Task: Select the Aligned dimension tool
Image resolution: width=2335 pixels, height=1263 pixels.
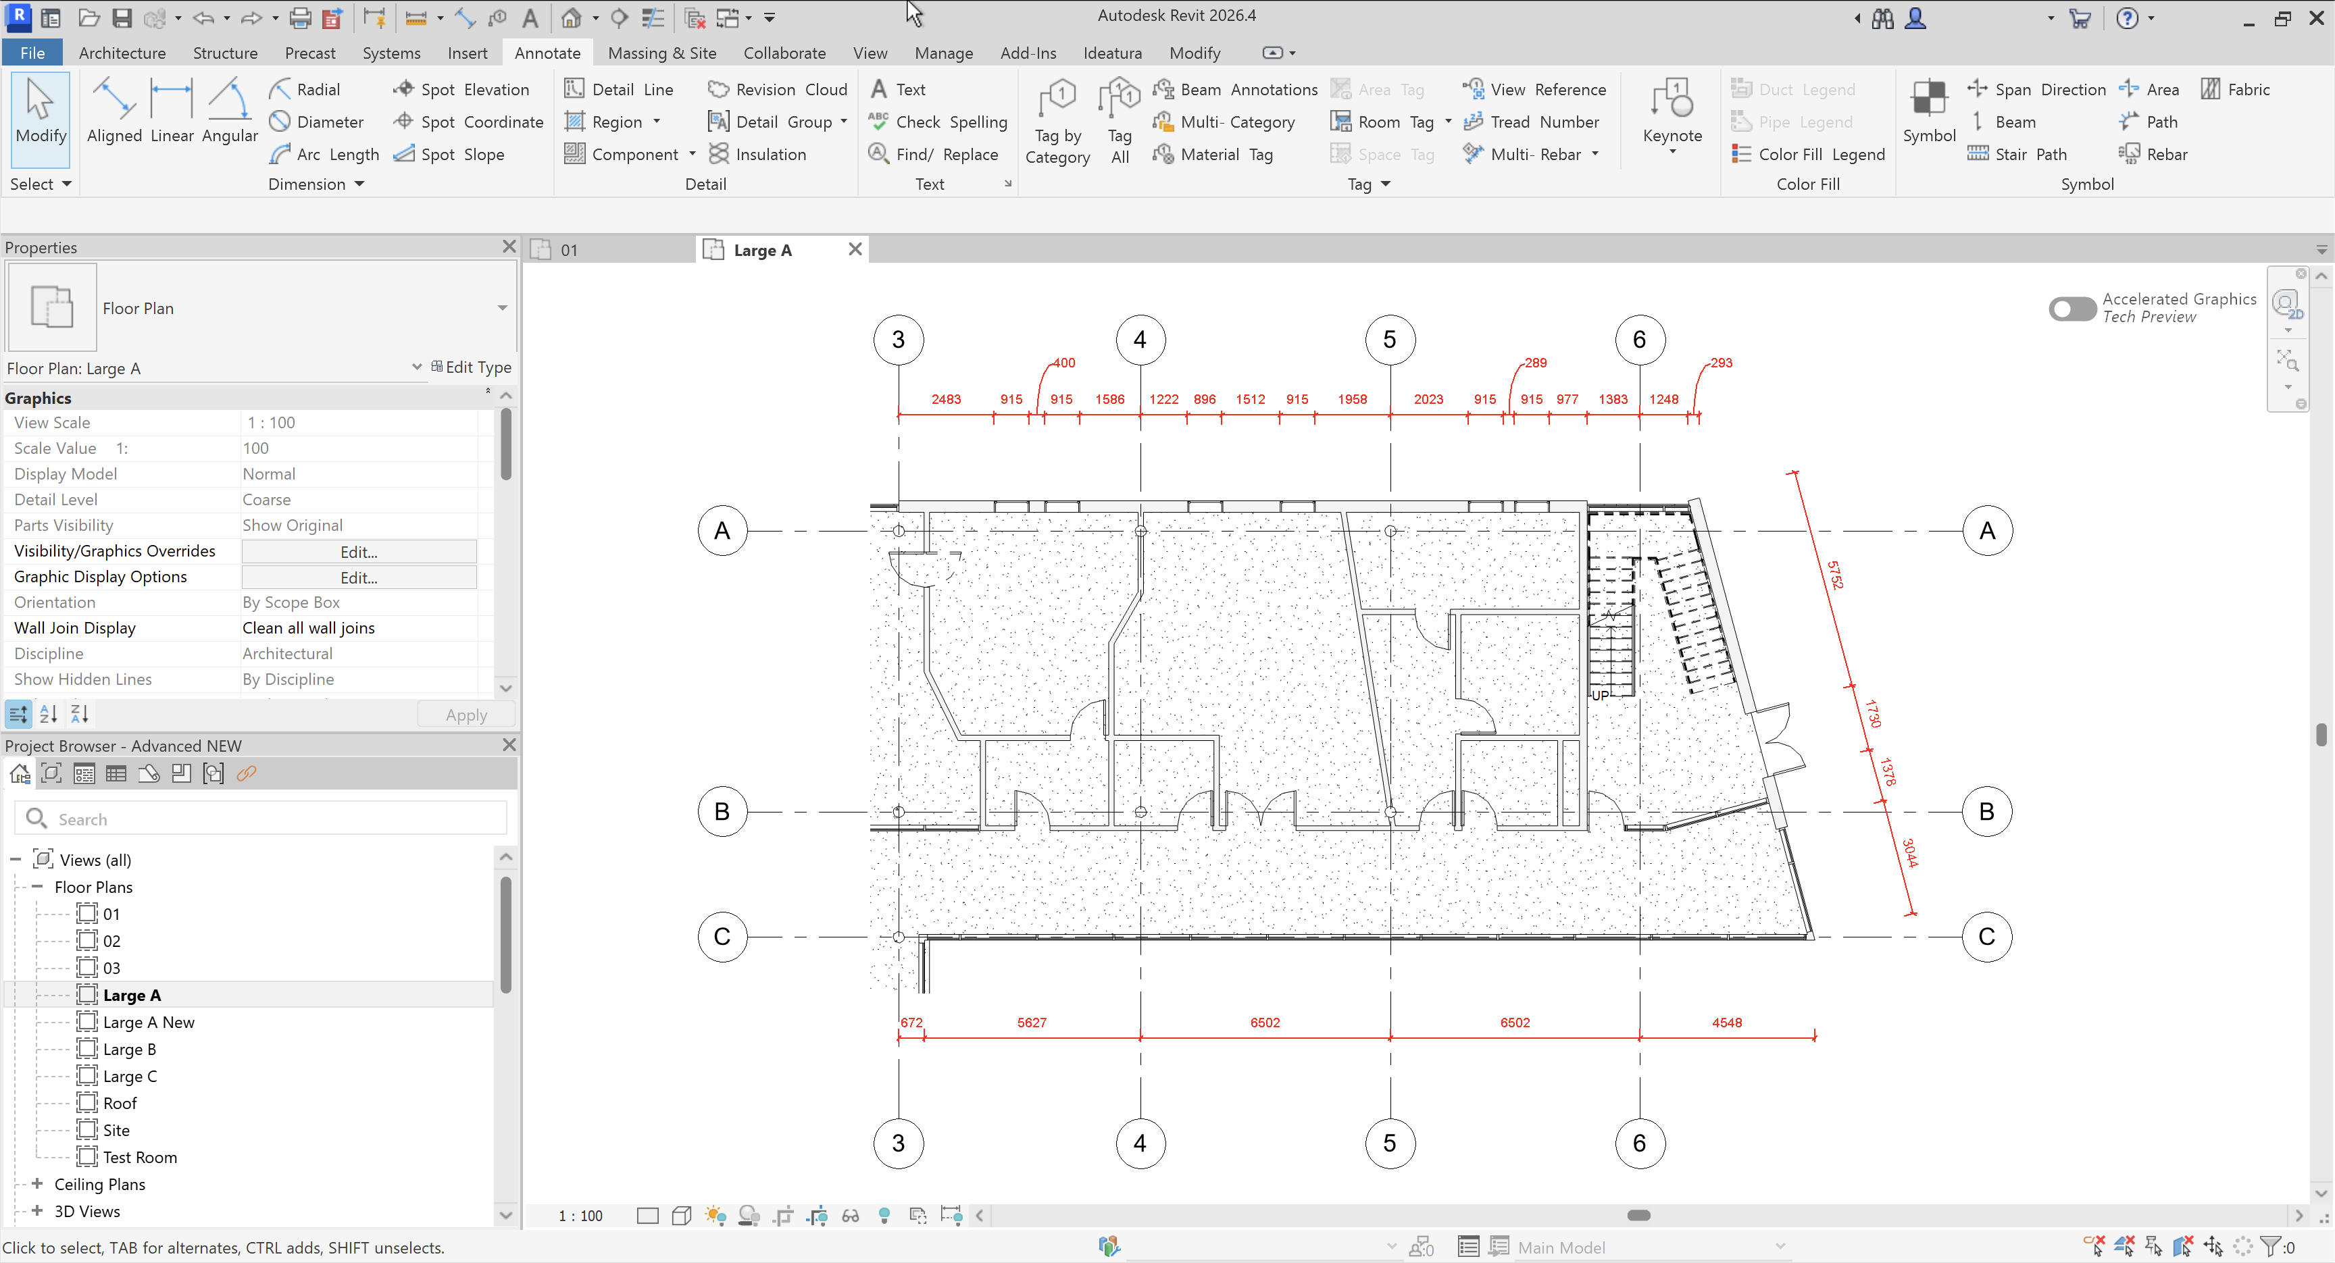Action: pos(114,111)
